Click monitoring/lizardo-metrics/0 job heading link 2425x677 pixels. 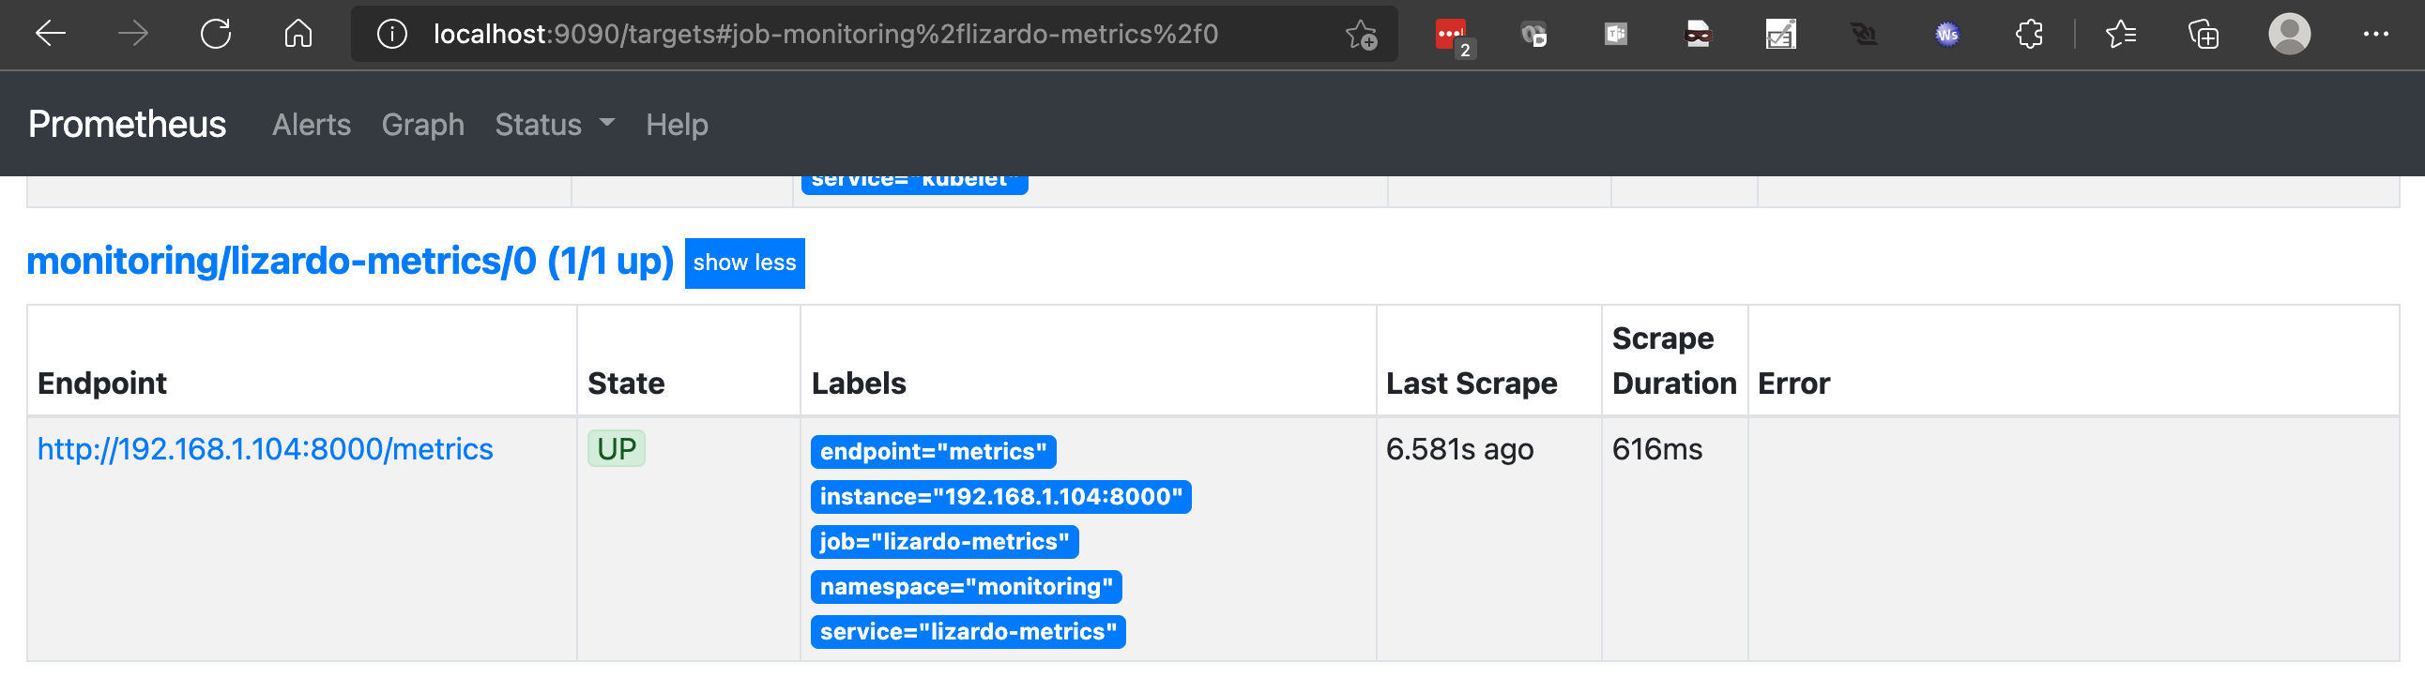coord(350,261)
